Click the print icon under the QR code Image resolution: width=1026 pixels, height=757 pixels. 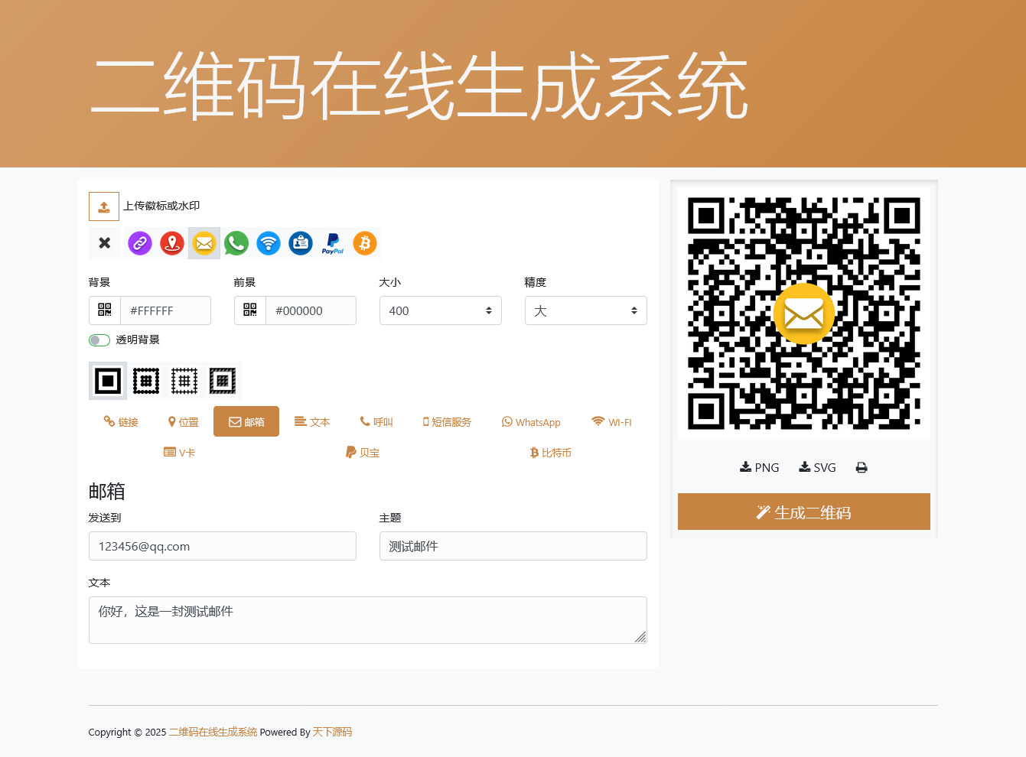click(x=862, y=468)
